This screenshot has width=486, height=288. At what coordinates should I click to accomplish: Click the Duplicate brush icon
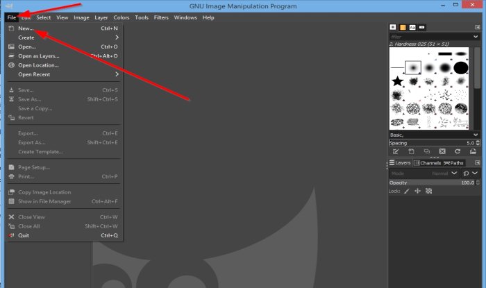pyautogui.click(x=427, y=151)
